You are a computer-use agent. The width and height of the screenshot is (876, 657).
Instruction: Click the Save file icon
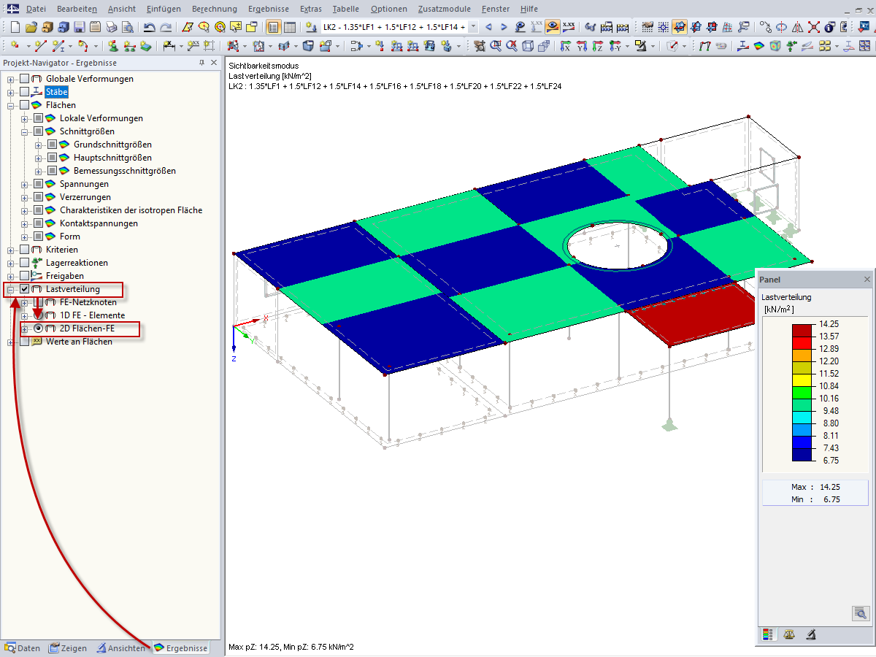[79, 27]
